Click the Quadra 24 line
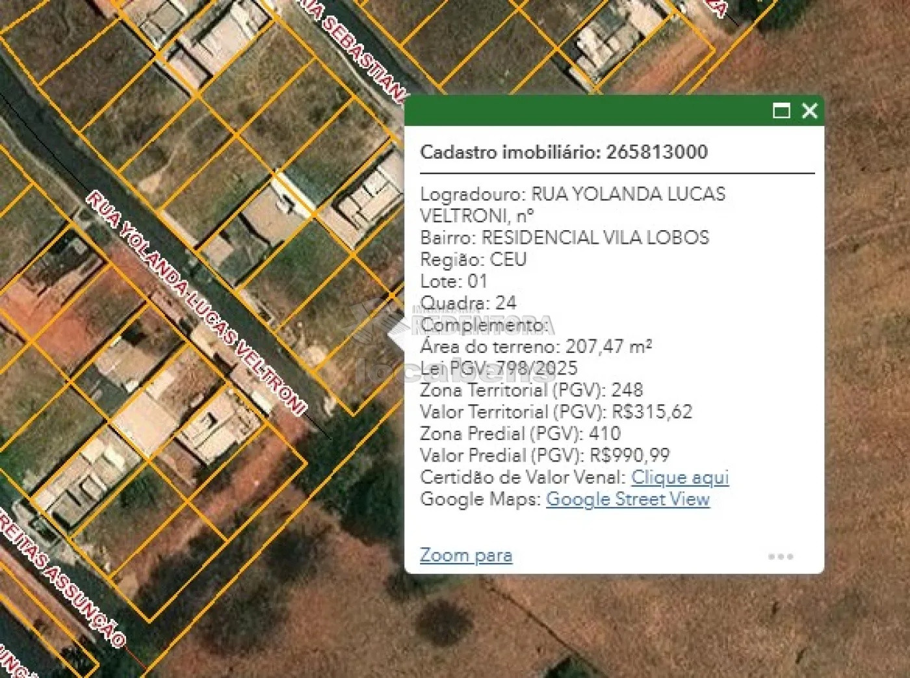Image resolution: width=910 pixels, height=678 pixels. 468,303
